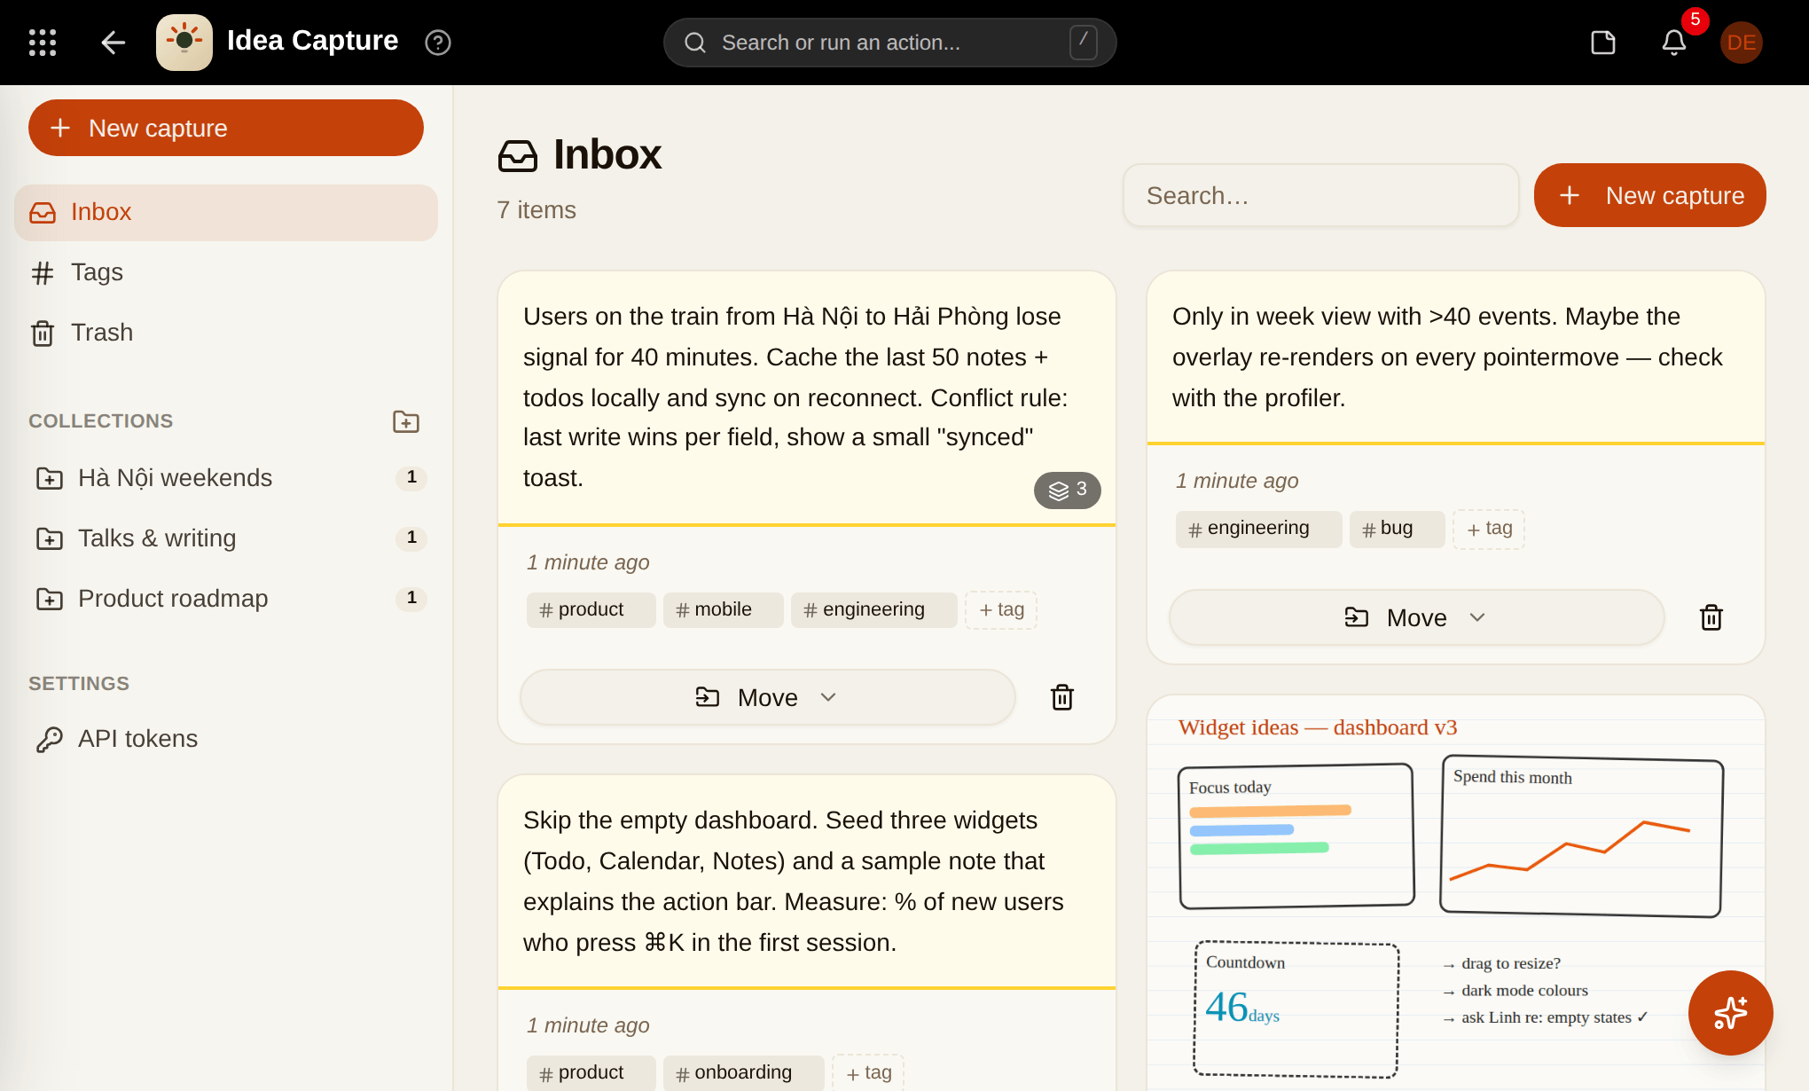Open Move dropdown on the offline cache note
This screenshot has width=1809, height=1091.
click(x=768, y=697)
